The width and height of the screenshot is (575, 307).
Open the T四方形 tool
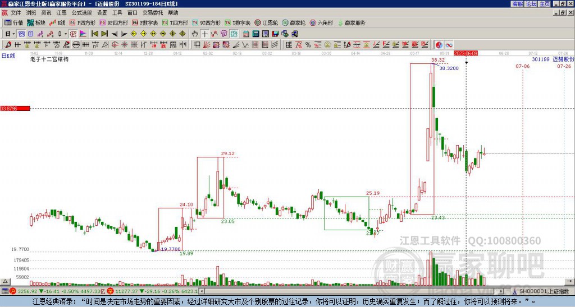pos(175,22)
